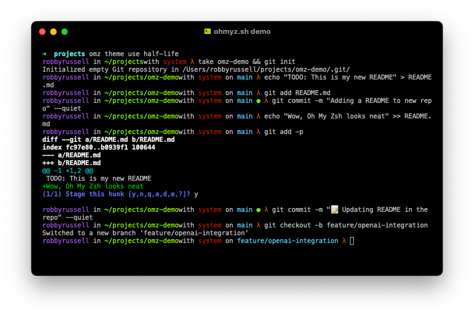474x317 pixels.
Task: Click the terminal icon in the title bar
Action: (208, 32)
